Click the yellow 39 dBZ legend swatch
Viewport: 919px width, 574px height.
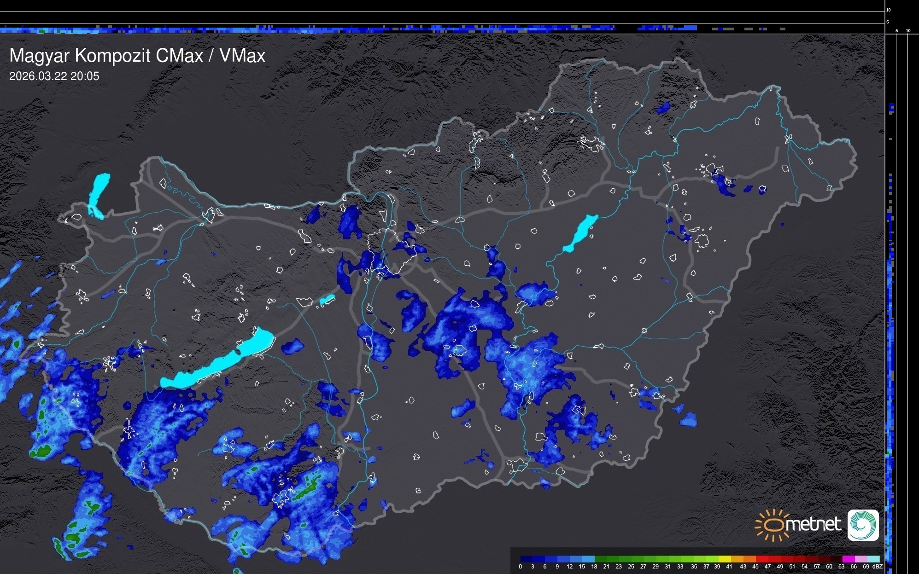(725, 559)
